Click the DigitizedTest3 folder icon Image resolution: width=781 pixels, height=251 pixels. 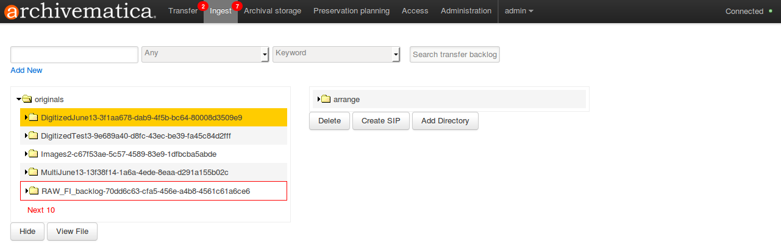click(34, 136)
